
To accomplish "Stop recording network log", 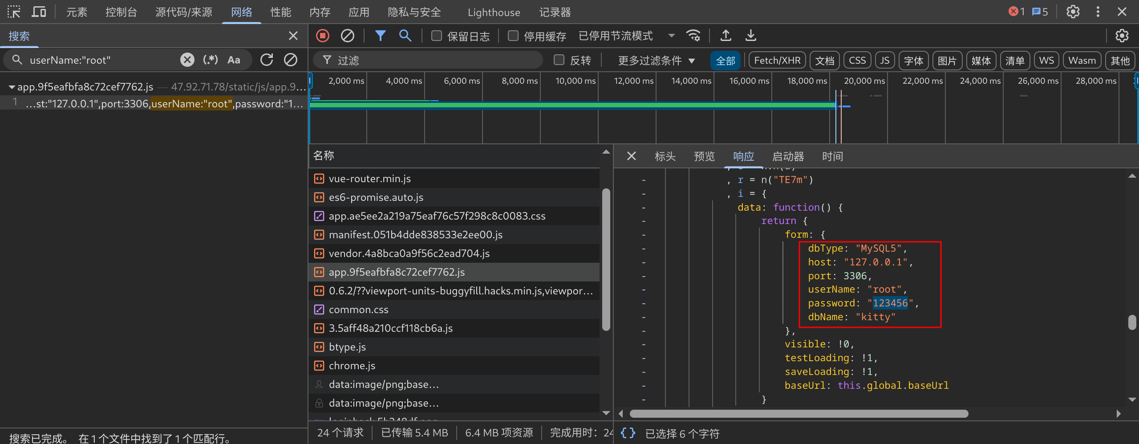I will [x=323, y=36].
